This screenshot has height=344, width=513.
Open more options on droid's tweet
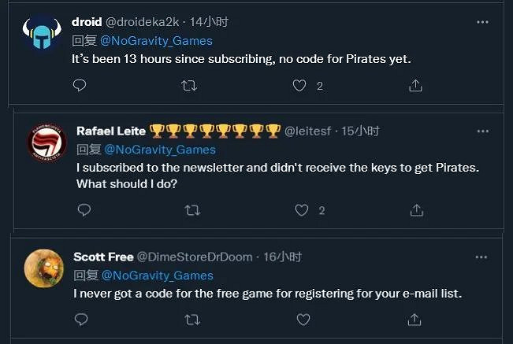coord(483,22)
